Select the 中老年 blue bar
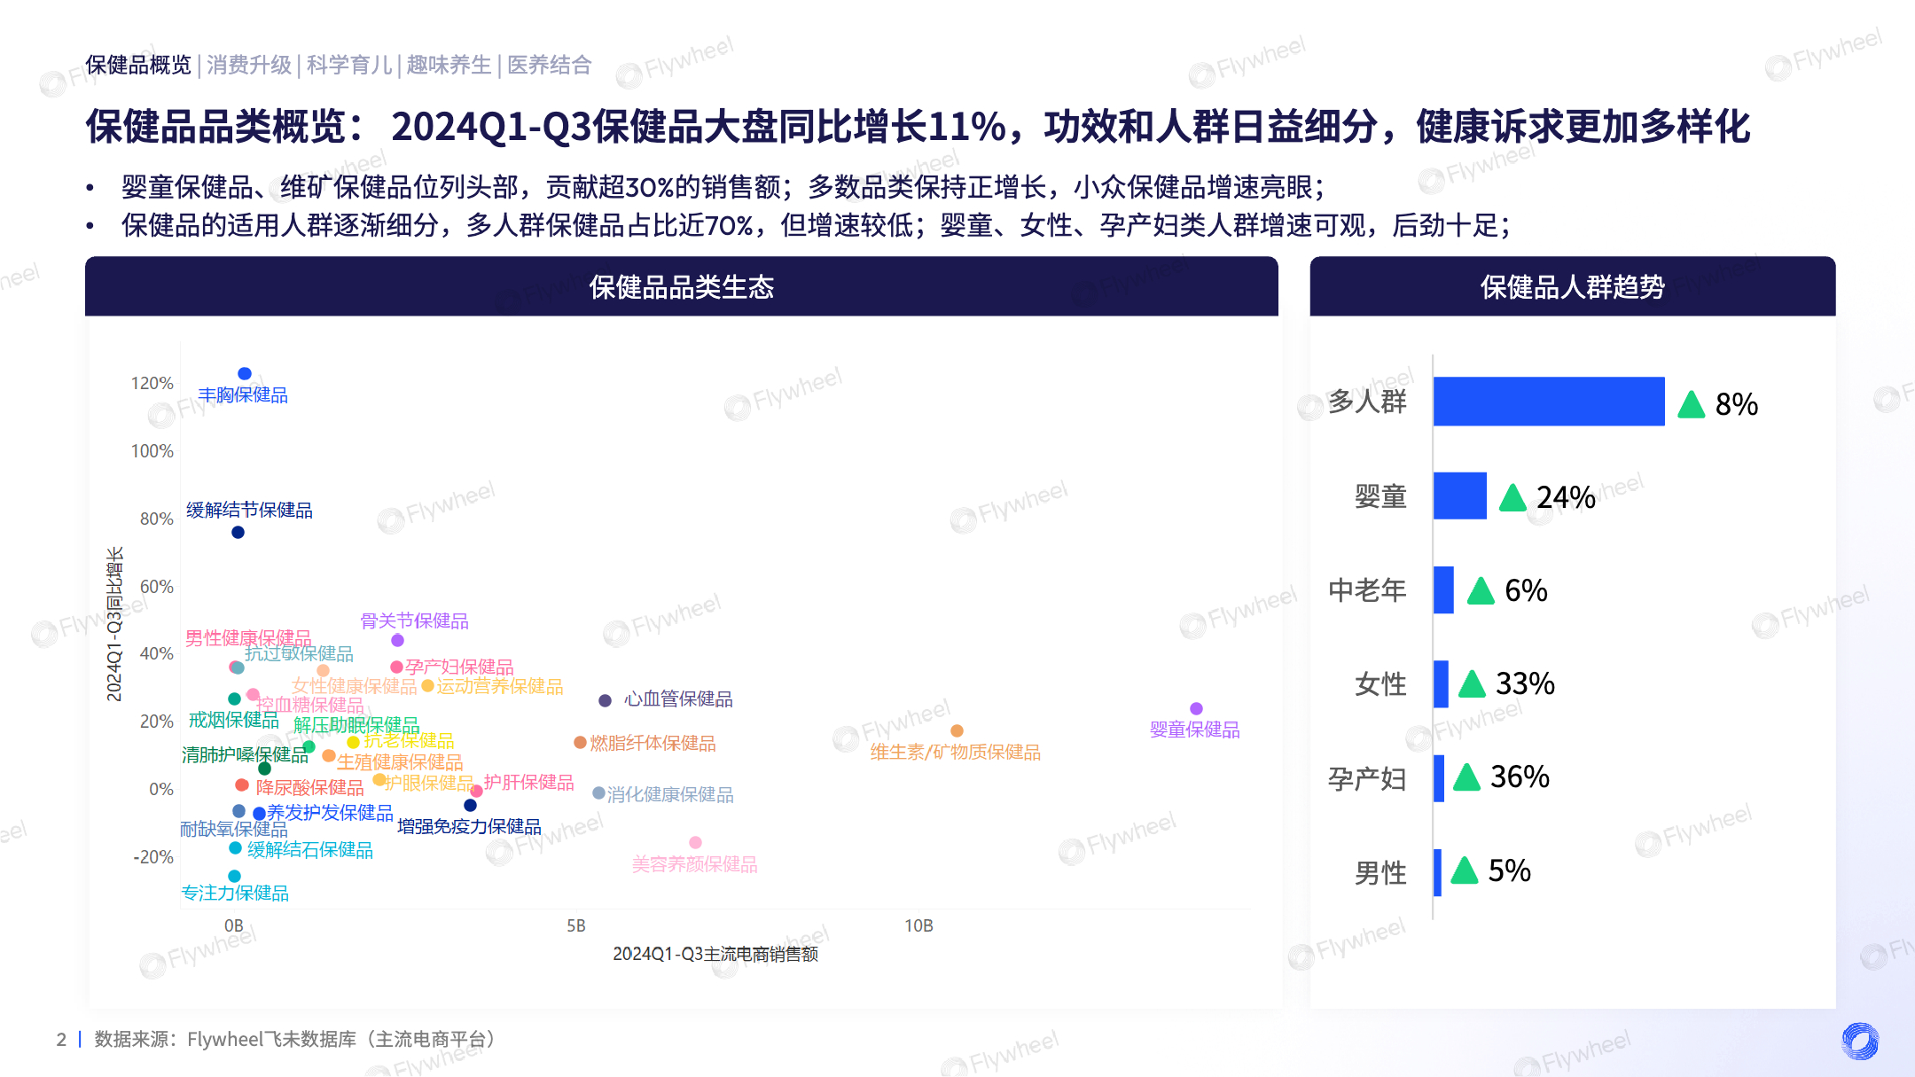This screenshot has width=1915, height=1077. click(x=1443, y=589)
